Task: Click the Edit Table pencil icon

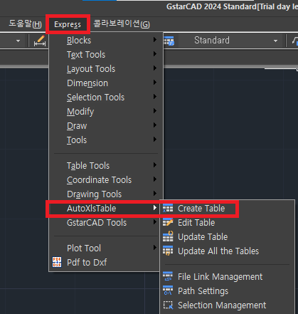Action: 168,223
